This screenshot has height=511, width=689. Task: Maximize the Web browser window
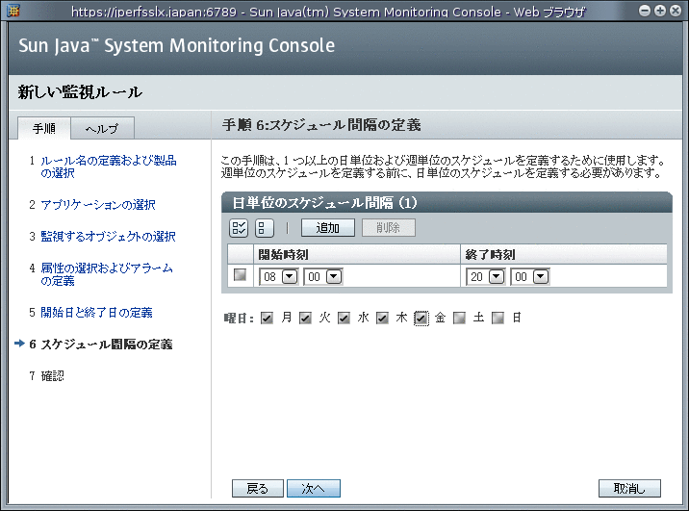pyautogui.click(x=660, y=11)
